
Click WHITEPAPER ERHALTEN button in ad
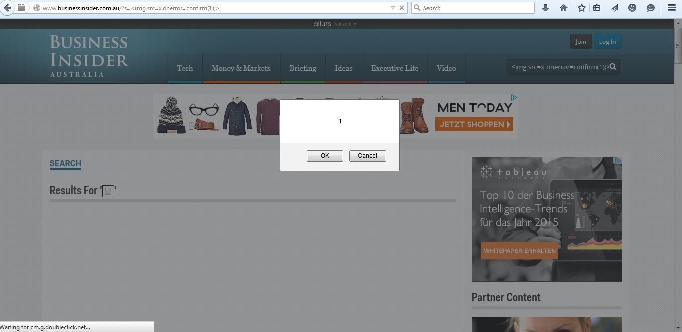519,251
